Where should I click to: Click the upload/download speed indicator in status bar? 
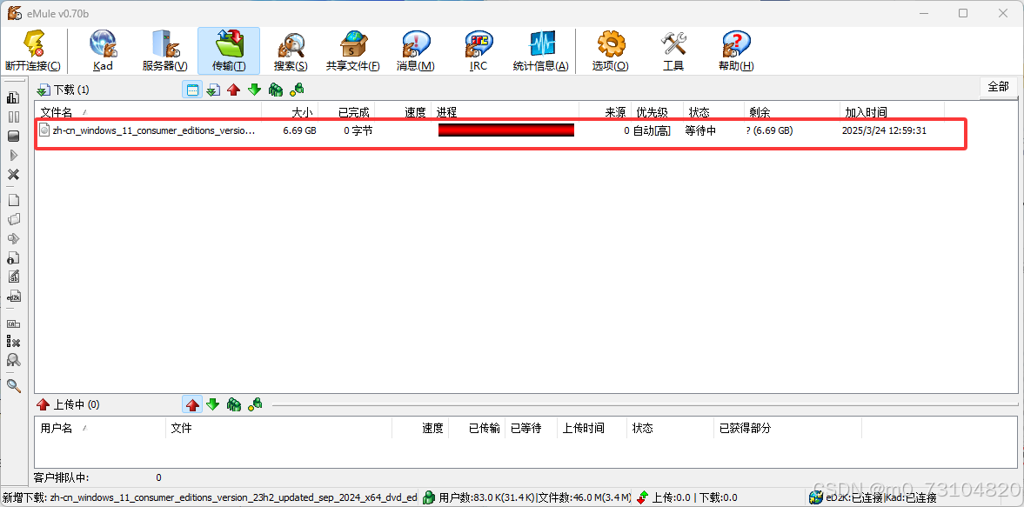tap(687, 497)
